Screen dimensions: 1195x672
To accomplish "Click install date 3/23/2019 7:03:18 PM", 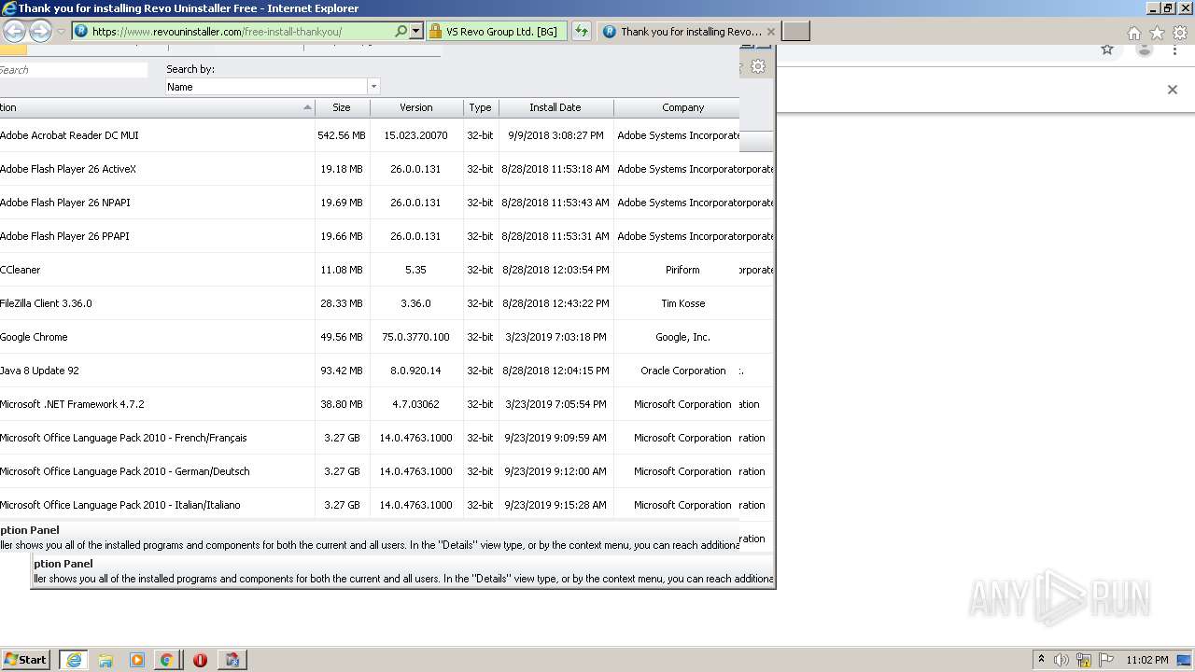I will pyautogui.click(x=555, y=337).
